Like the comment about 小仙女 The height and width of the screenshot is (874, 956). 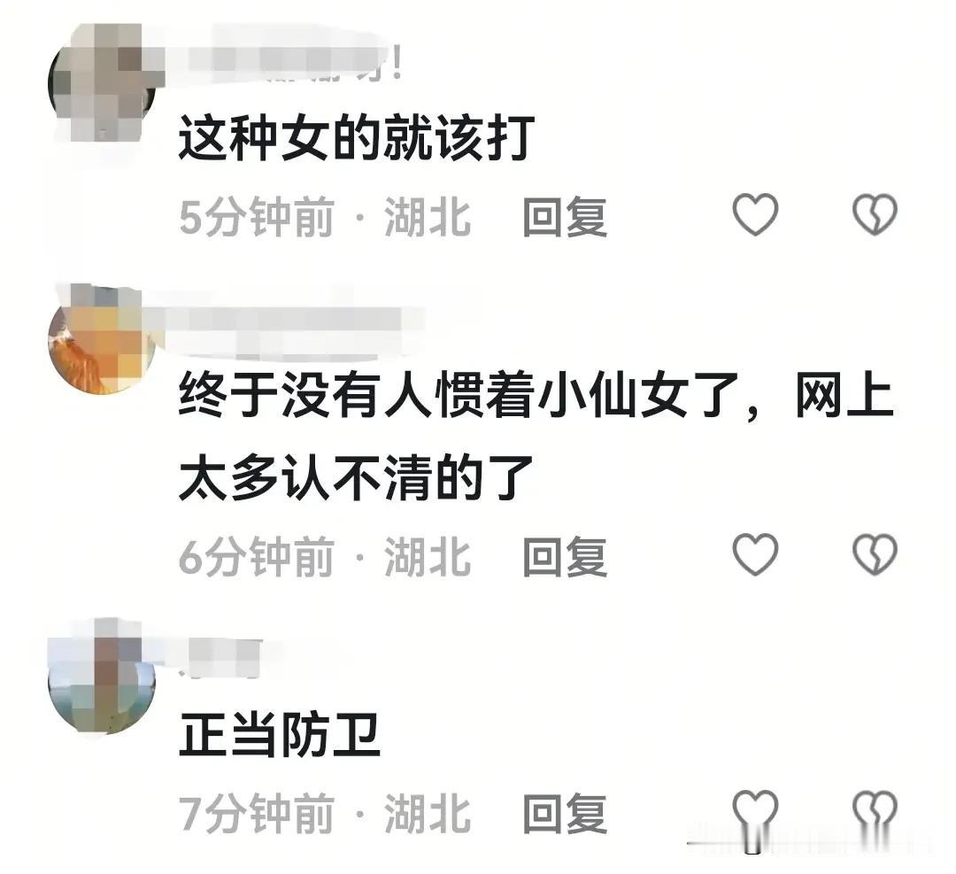click(755, 553)
